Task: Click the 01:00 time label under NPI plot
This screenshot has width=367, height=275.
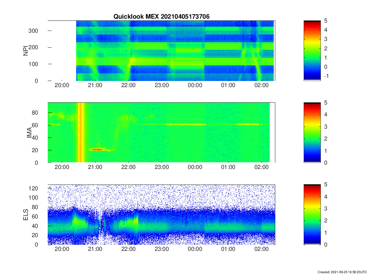Action: click(x=228, y=85)
